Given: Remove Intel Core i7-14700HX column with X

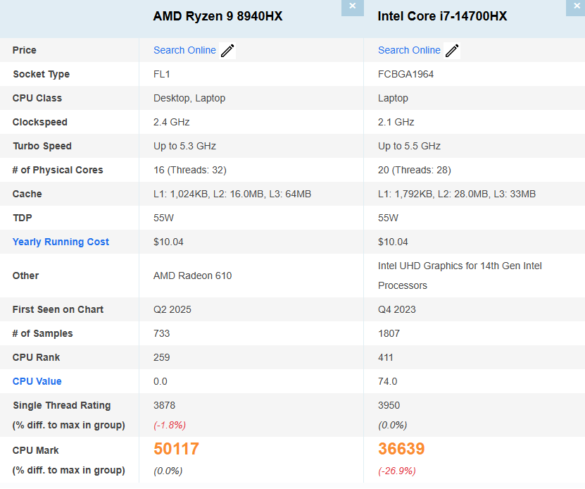Looking at the screenshot, I should point(576,7).
